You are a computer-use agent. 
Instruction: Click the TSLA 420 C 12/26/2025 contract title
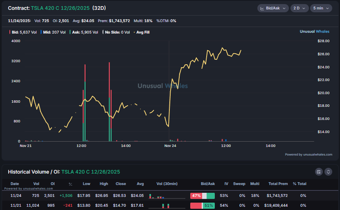tap(60, 8)
